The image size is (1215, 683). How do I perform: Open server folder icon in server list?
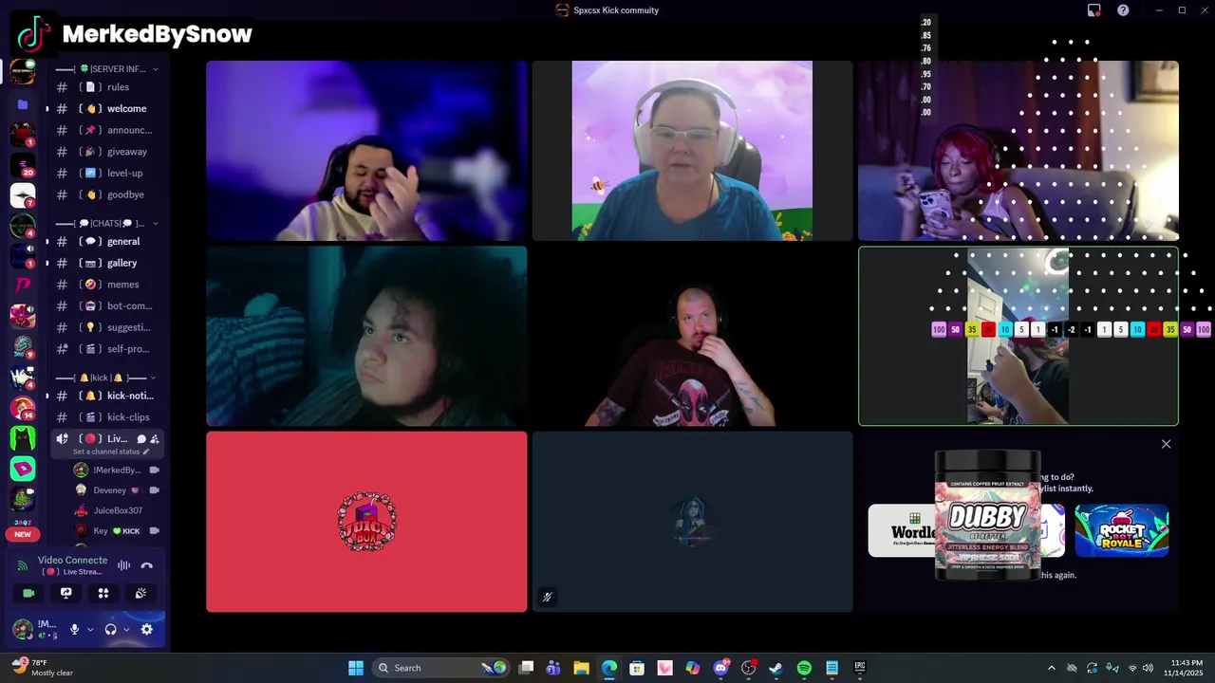tap(23, 104)
